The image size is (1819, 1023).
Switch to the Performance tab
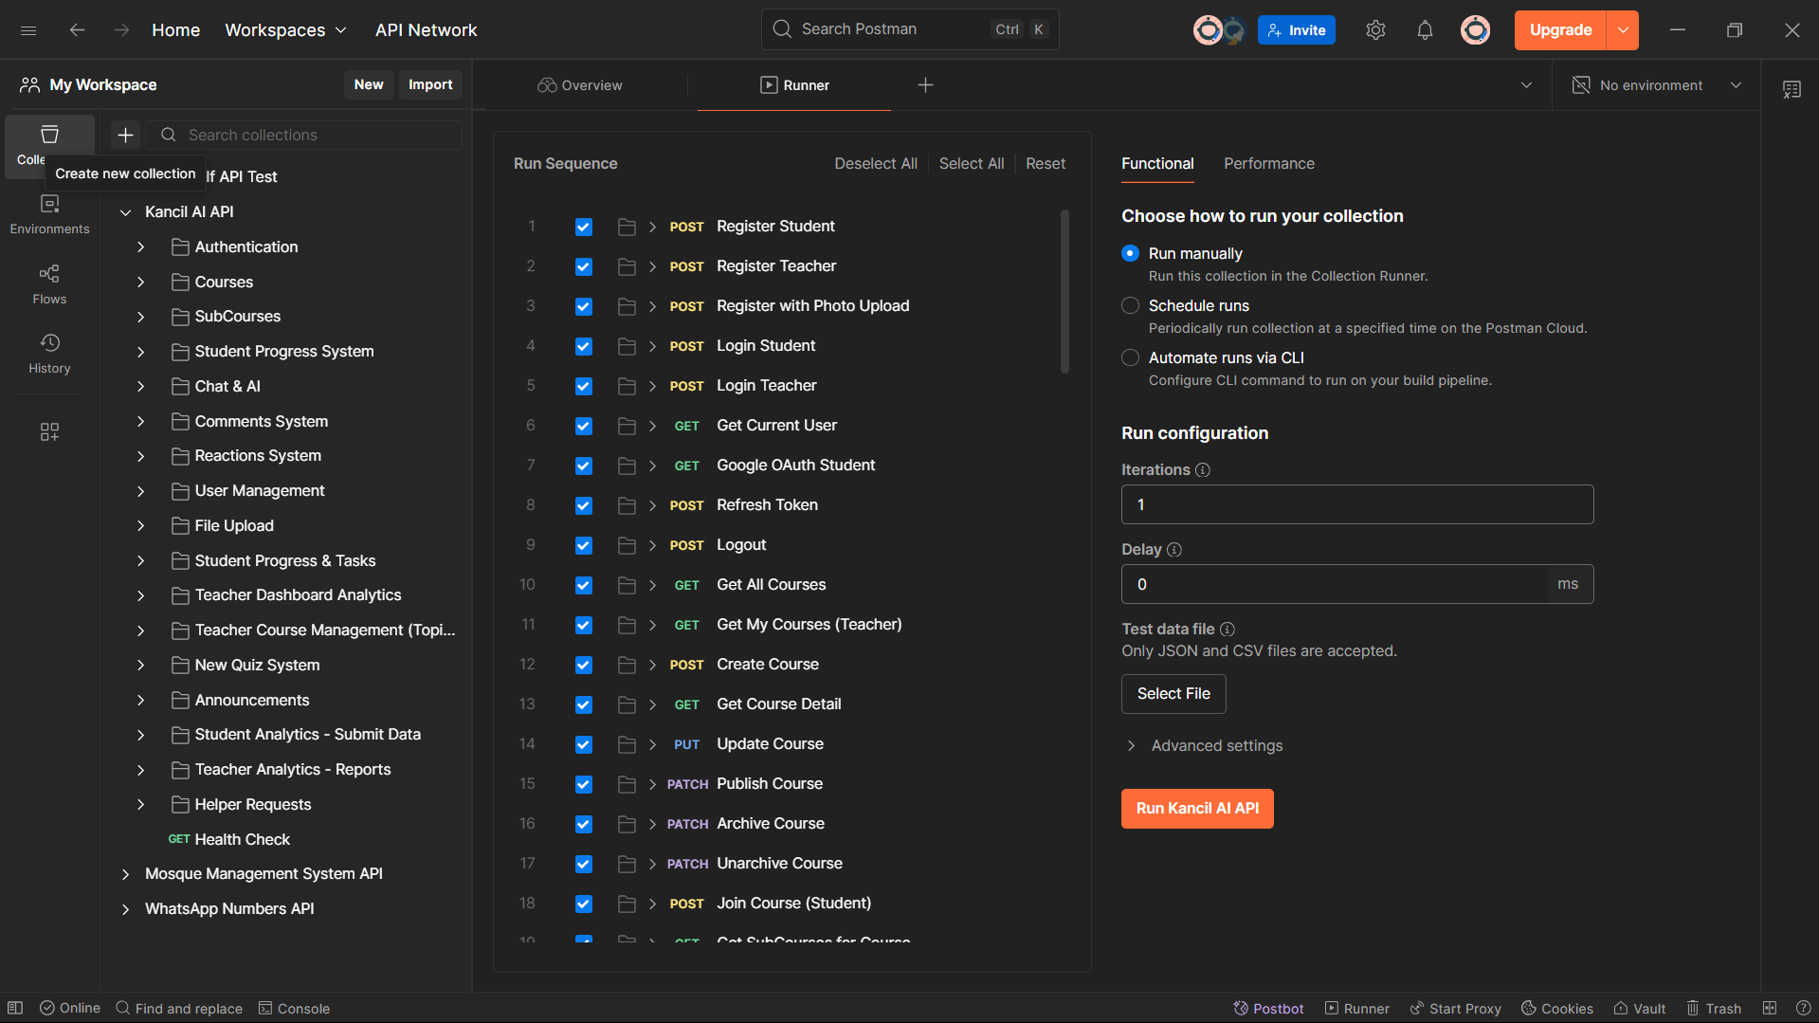[x=1268, y=164]
